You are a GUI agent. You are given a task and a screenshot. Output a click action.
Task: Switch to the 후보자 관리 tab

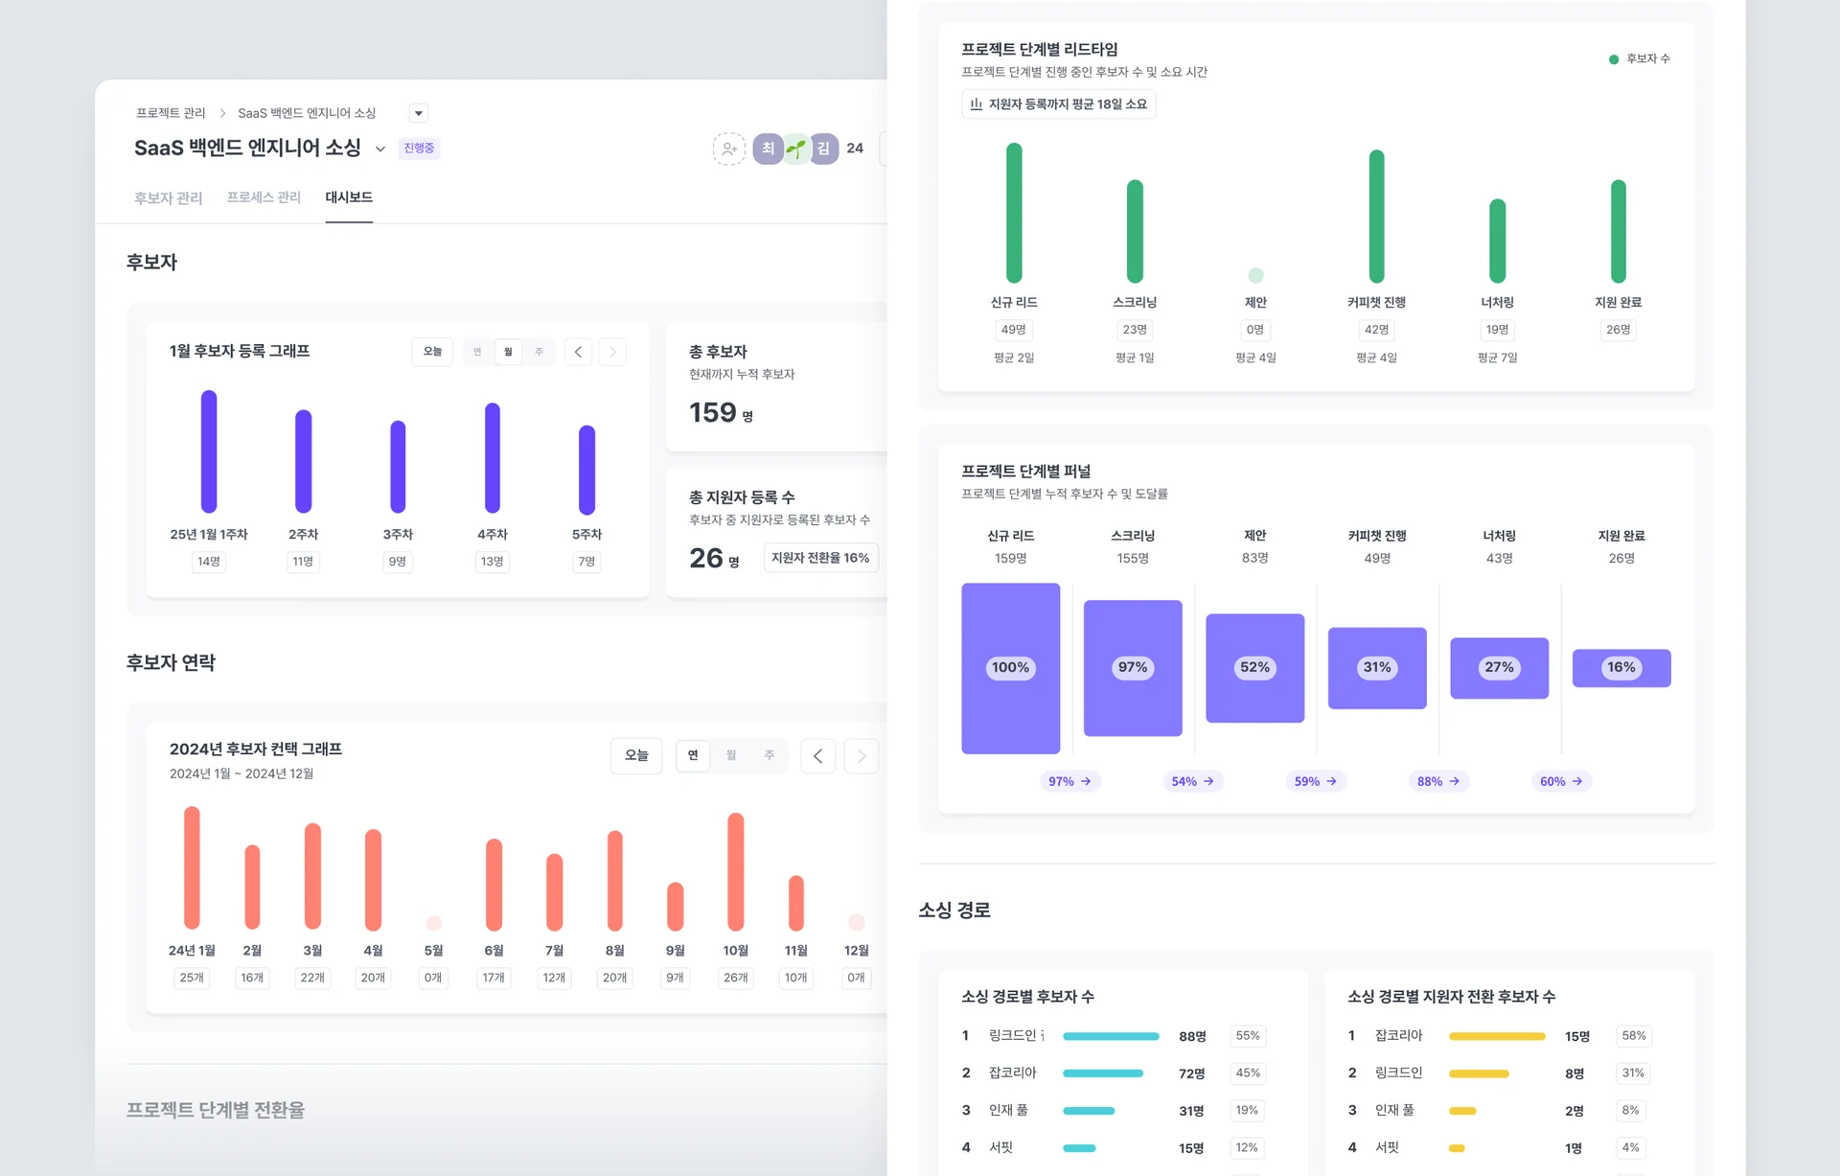[168, 197]
